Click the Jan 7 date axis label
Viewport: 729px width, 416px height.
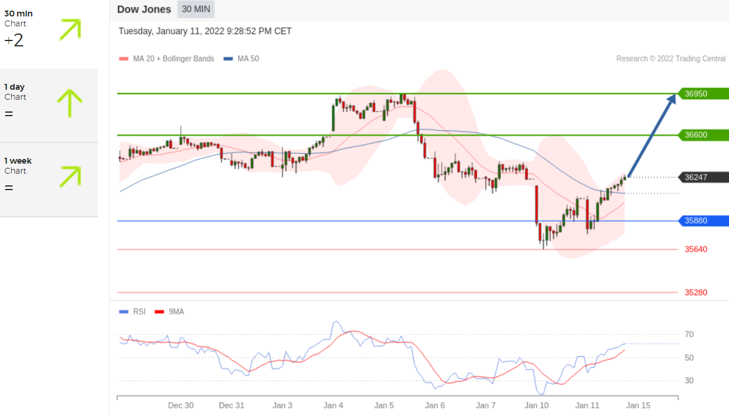coord(486,405)
